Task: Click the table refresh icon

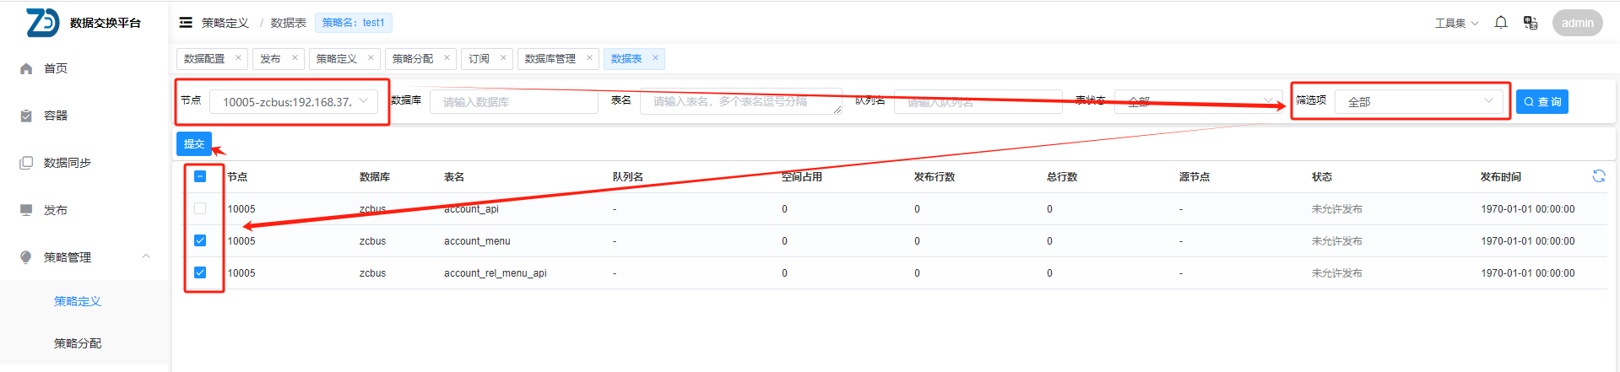Action: tap(1598, 175)
